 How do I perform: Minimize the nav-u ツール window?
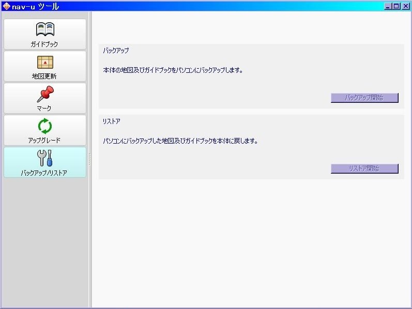click(388, 6)
